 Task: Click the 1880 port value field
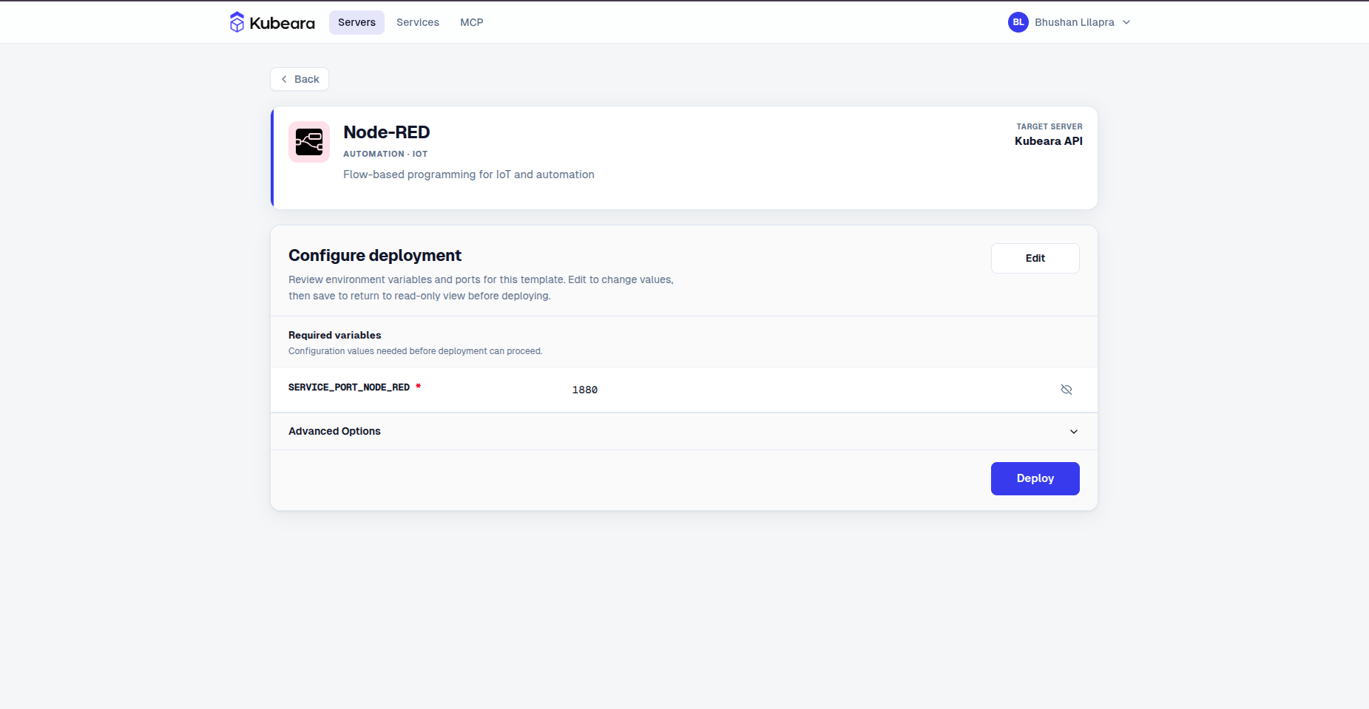(x=585, y=390)
